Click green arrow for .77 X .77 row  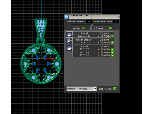point(113,49)
